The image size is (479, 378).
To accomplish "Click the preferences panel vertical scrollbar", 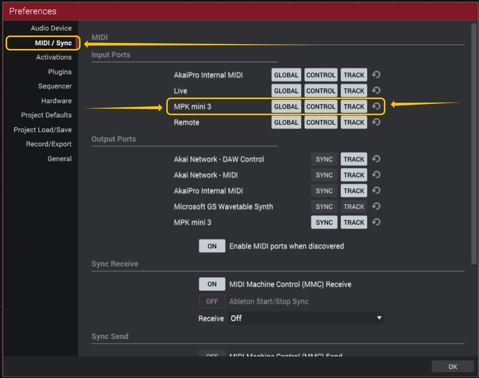I will coord(474,144).
